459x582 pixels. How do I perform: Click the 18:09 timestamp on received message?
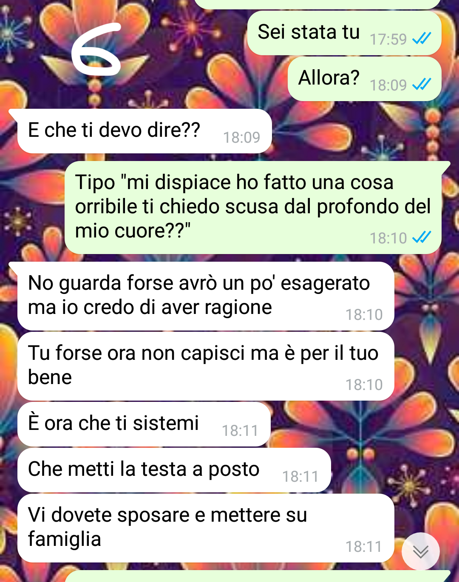coord(241,138)
